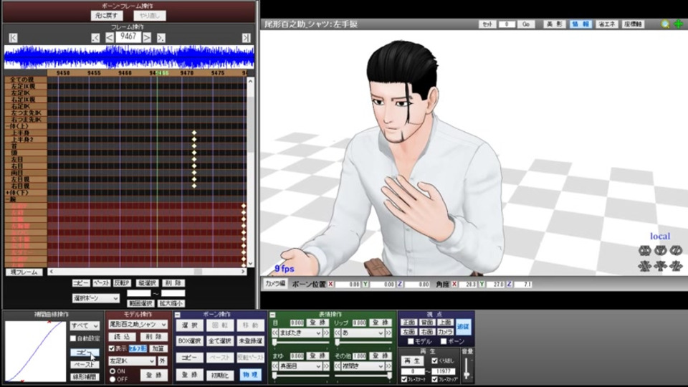This screenshot has width=688, height=387.
Task: Click the Z-axis rotation gizmo under local
Action: coord(676,251)
